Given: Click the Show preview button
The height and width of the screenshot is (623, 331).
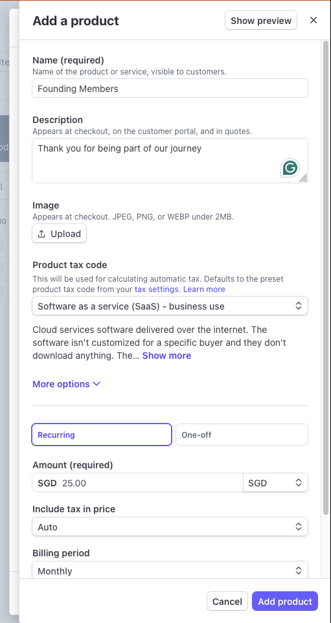Looking at the screenshot, I should 261,20.
